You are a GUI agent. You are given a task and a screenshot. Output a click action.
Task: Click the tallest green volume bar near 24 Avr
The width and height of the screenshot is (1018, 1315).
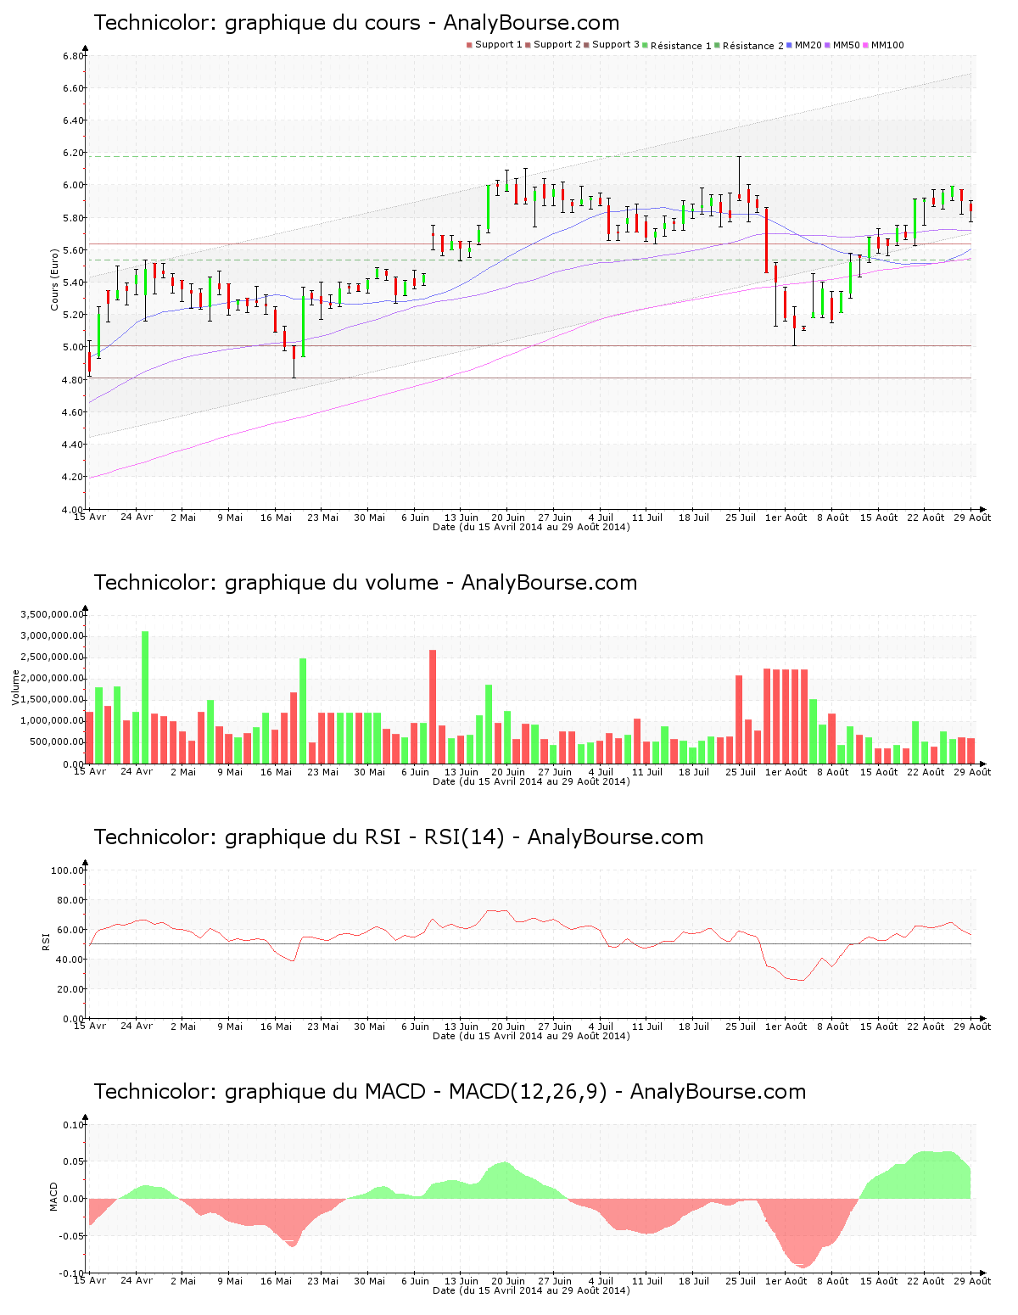point(145,697)
